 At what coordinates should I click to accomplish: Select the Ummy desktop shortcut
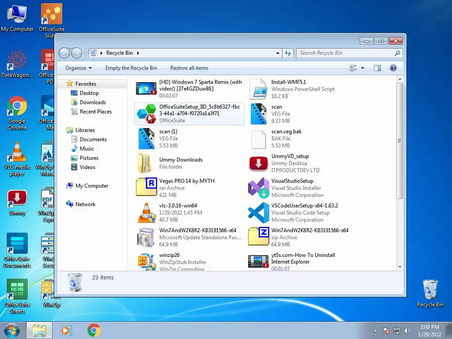(x=17, y=203)
